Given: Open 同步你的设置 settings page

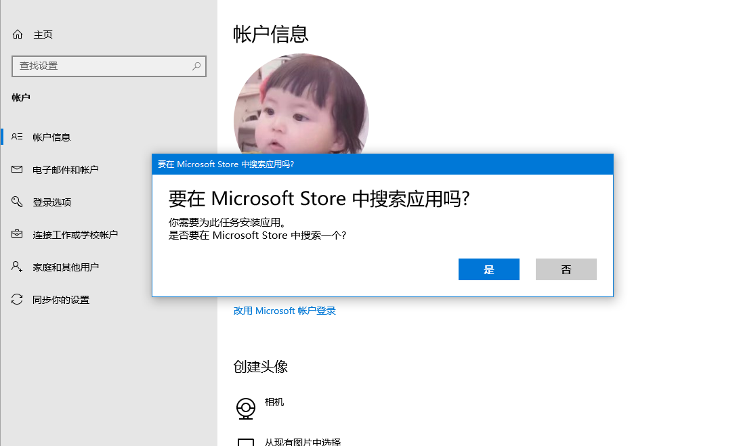Looking at the screenshot, I should click(x=61, y=300).
